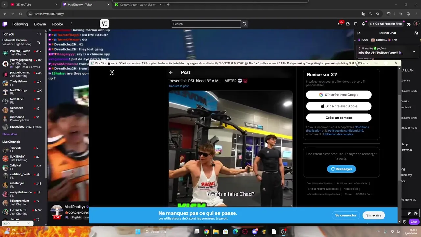The height and width of the screenshot is (237, 421).
Task: Reload the Twitch page
Action: pos(20,14)
